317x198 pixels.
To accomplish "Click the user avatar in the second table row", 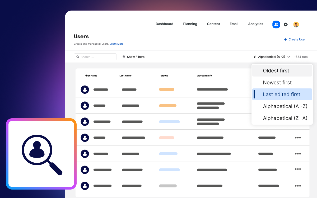I will (85, 106).
